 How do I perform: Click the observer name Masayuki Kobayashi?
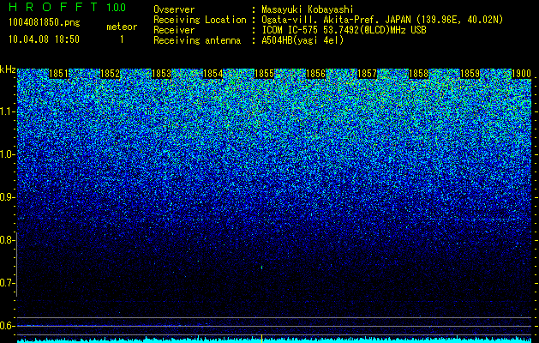(308, 9)
